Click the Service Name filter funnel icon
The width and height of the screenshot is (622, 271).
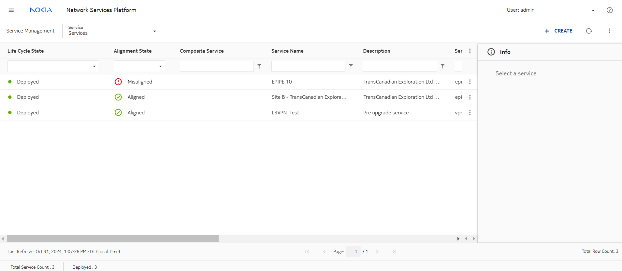click(351, 66)
